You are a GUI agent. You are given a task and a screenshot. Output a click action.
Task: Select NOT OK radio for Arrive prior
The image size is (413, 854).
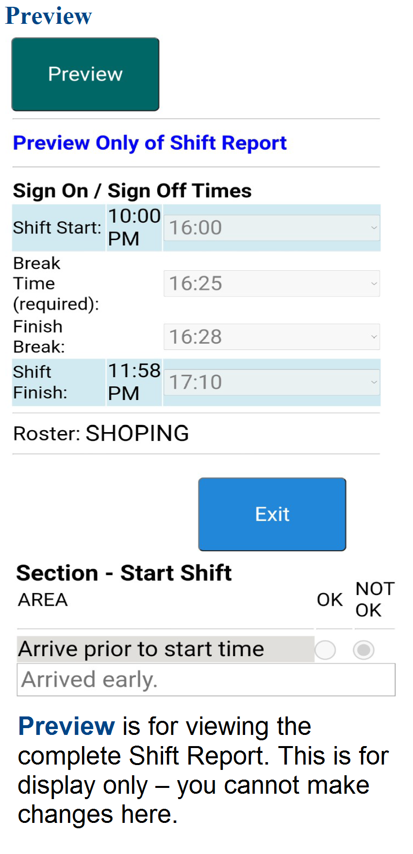pos(363,650)
